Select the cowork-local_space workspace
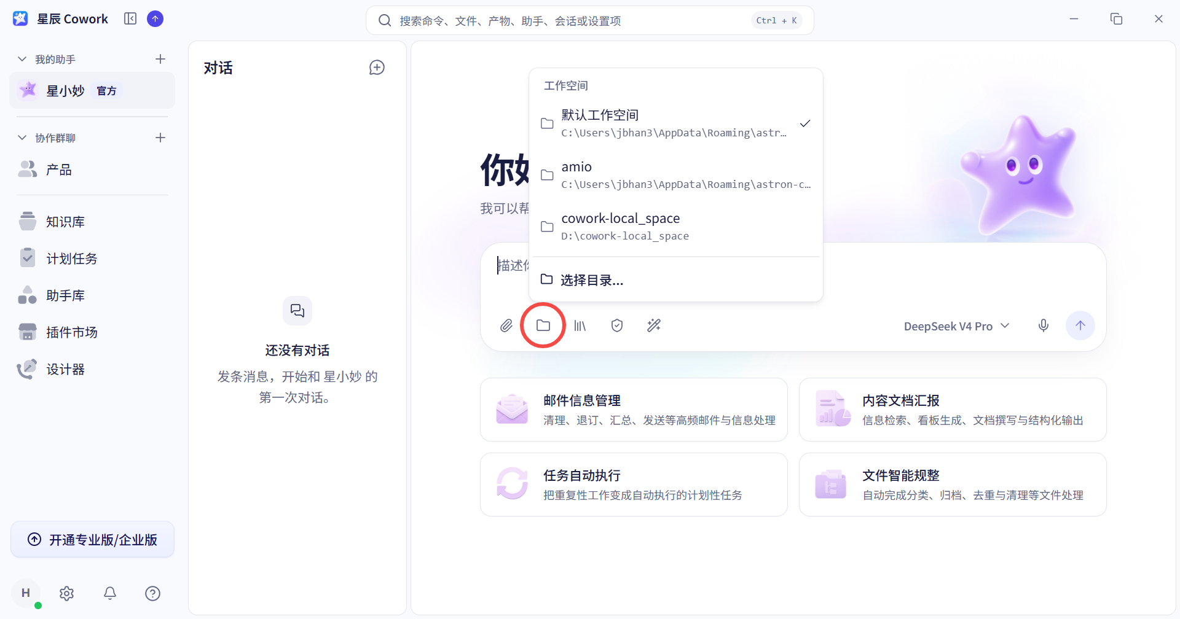The width and height of the screenshot is (1180, 619). [x=676, y=227]
